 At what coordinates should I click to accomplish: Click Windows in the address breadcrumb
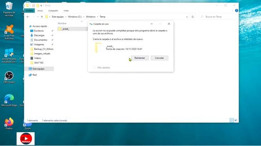pyautogui.click(x=91, y=17)
